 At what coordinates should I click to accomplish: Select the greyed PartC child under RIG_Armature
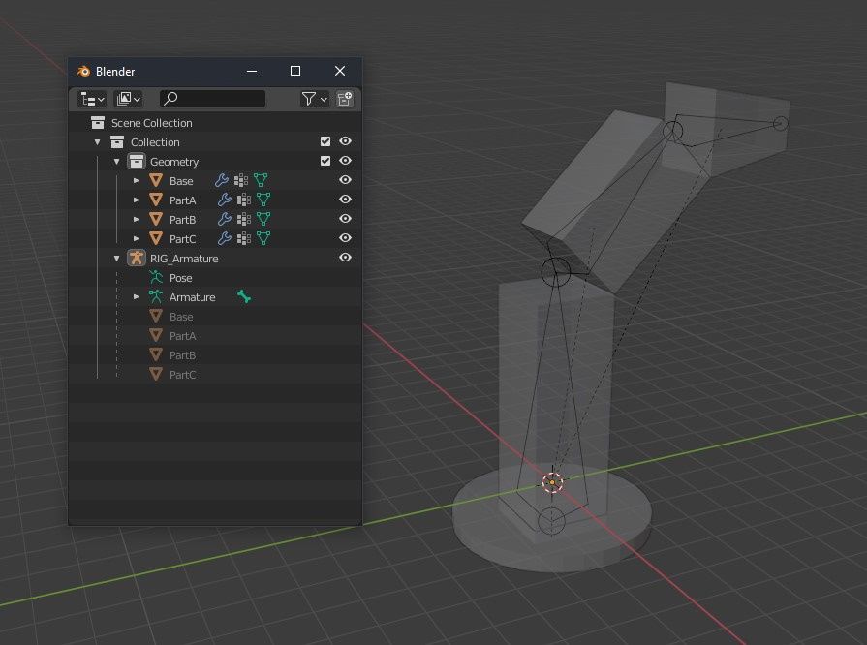[x=182, y=374]
